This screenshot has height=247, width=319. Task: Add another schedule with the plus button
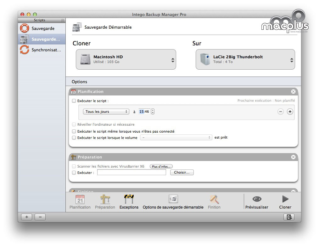pos(290,112)
